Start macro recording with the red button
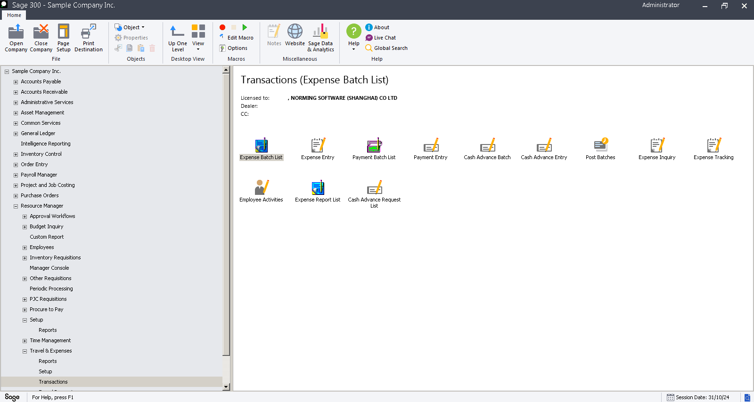 (x=222, y=27)
